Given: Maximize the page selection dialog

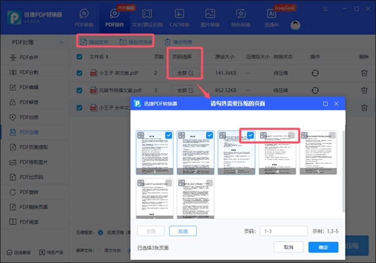Looking at the screenshot, I should click(x=325, y=104).
